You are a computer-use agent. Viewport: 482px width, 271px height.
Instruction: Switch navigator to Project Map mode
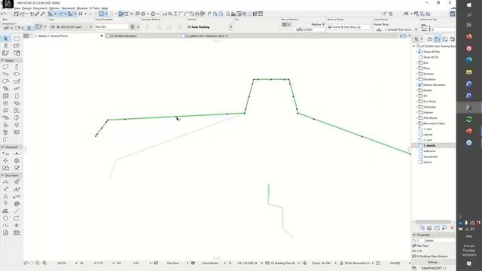[x=430, y=39]
